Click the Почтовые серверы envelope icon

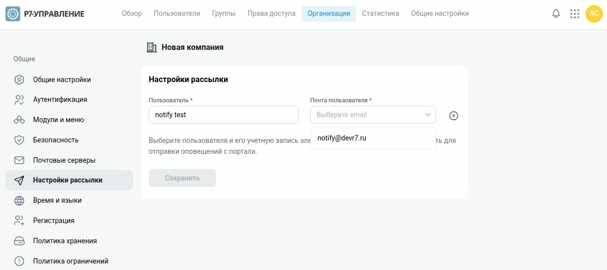[19, 160]
